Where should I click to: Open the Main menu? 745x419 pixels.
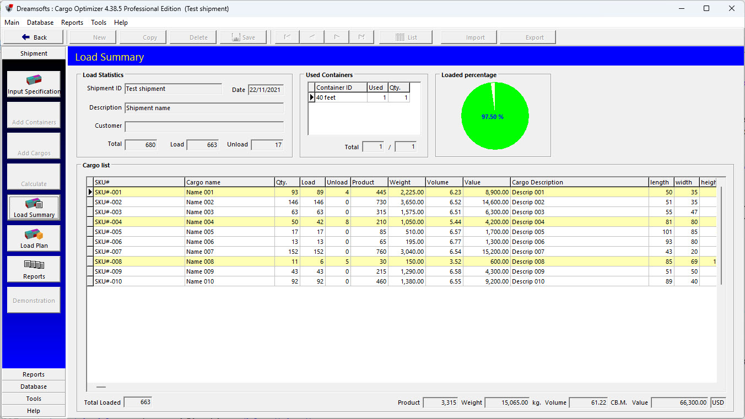pyautogui.click(x=12, y=23)
